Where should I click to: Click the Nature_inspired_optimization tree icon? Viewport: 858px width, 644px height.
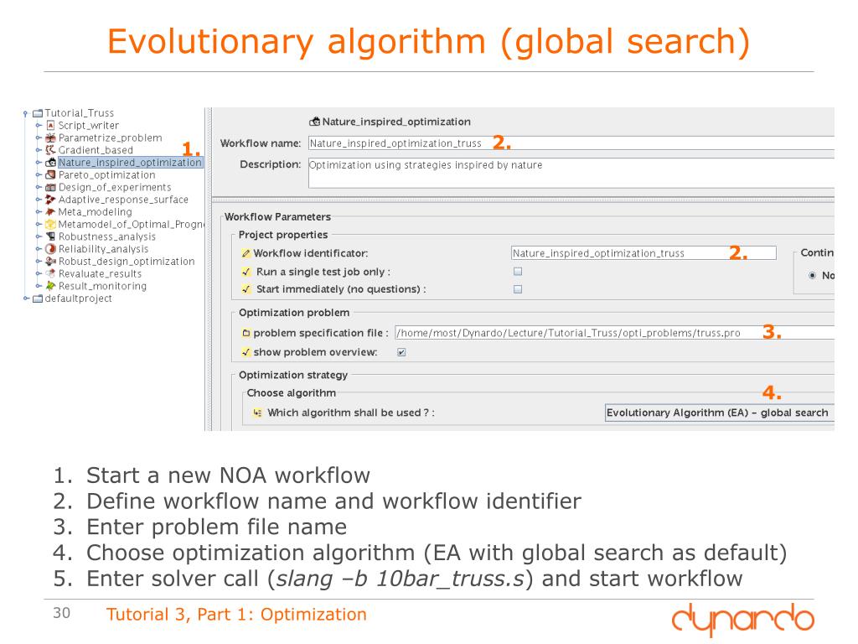click(x=50, y=163)
